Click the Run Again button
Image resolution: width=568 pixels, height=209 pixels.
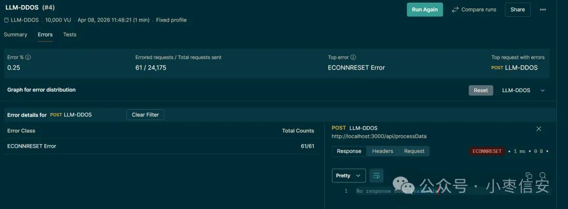point(425,10)
